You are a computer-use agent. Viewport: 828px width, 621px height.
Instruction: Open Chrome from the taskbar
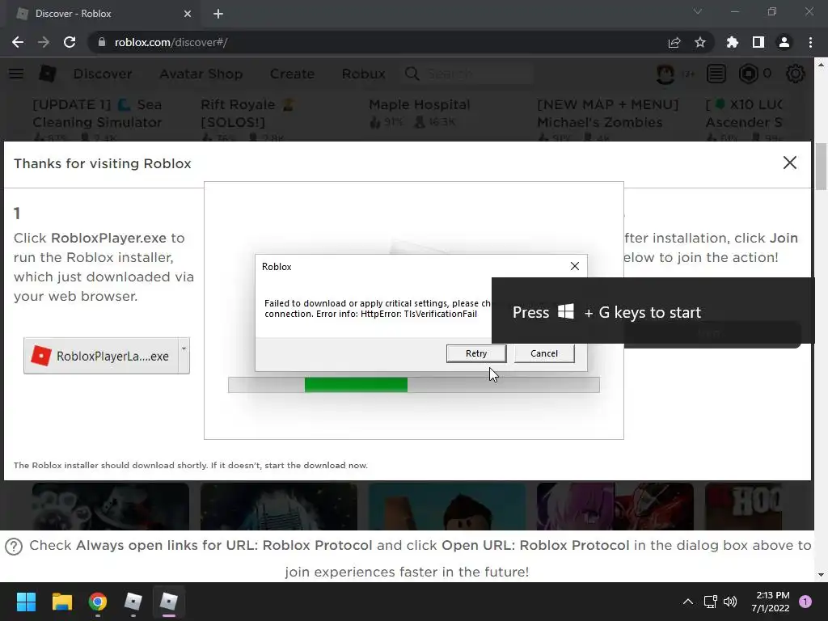click(x=98, y=602)
